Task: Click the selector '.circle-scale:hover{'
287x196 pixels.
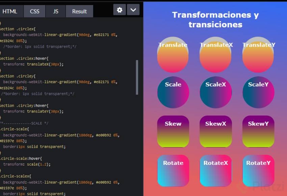Action: pos(21,158)
